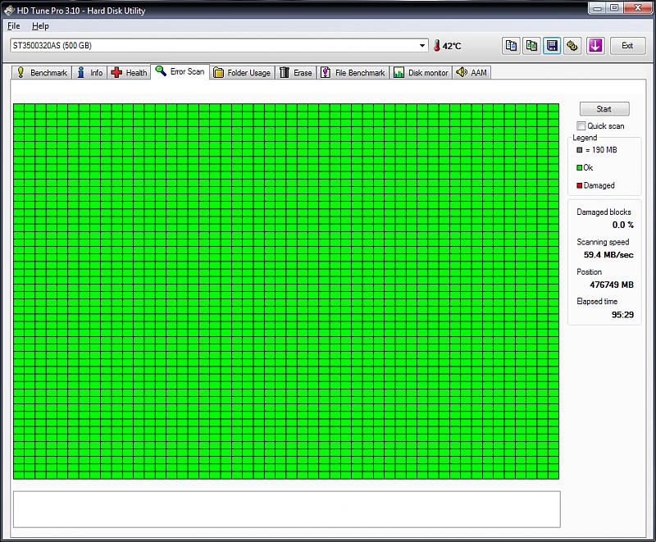Switch to the Benchmark tab
Image resolution: width=656 pixels, height=542 pixels.
[x=42, y=72]
